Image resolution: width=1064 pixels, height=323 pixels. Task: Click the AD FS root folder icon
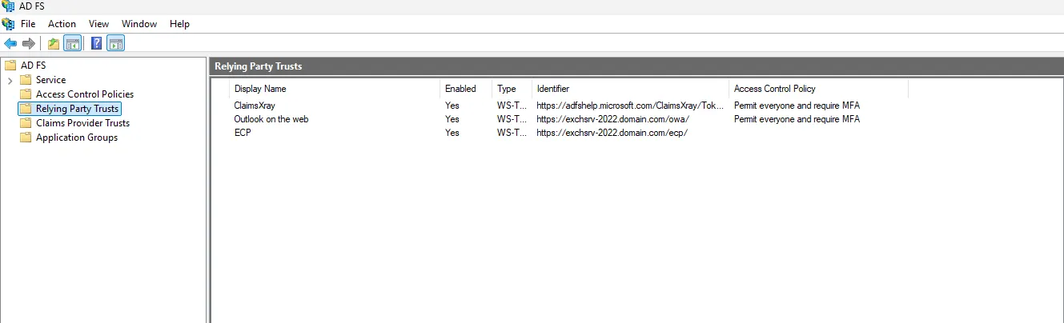[10, 66]
